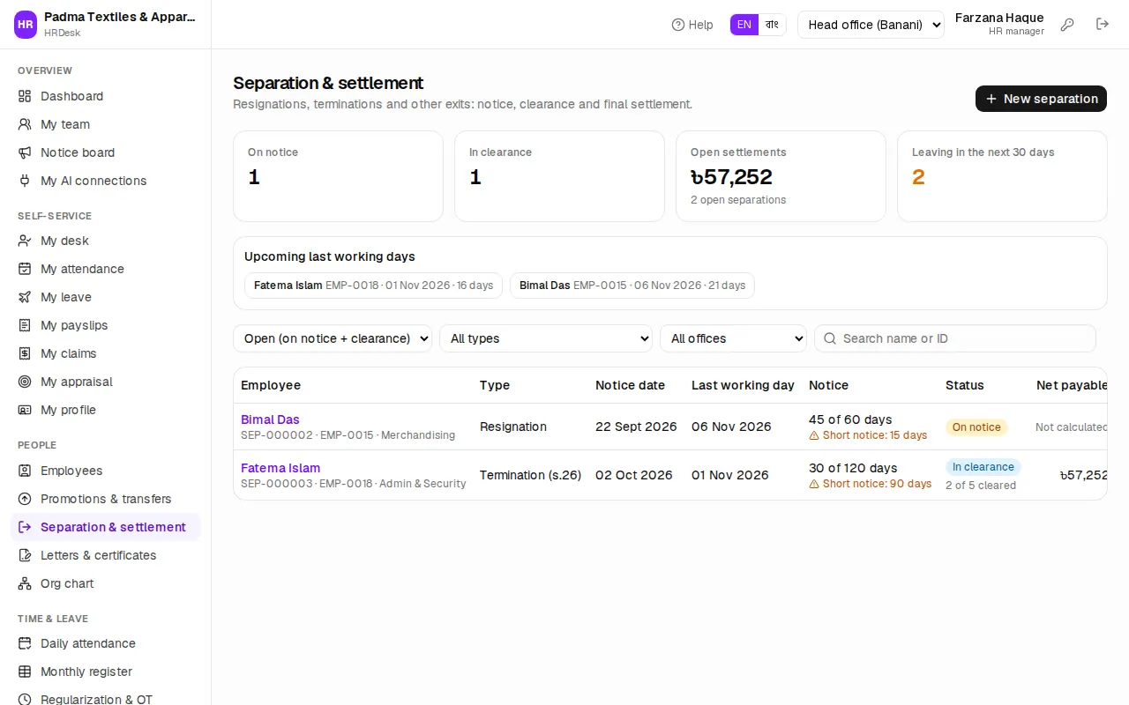1129x705 pixels.
Task: Click the key icon near Farzana Haque
Action: (1067, 25)
